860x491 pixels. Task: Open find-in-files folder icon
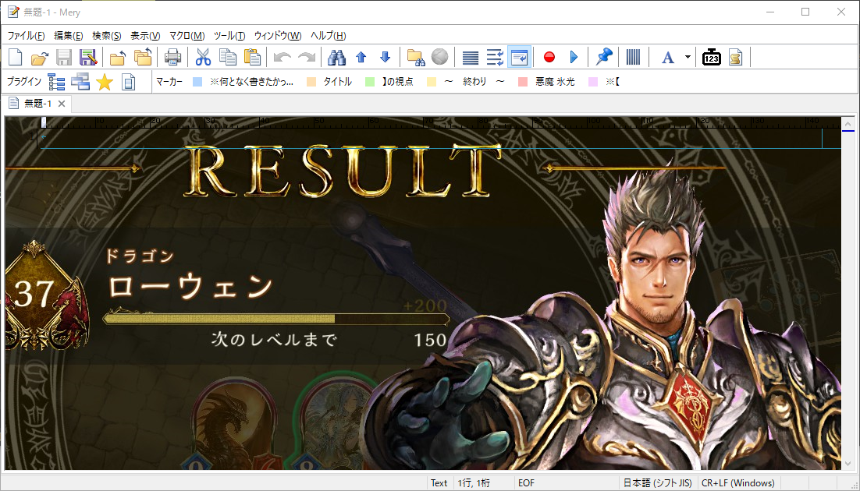(x=416, y=57)
